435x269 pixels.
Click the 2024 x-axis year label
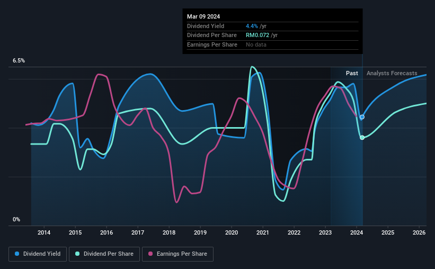coord(357,232)
